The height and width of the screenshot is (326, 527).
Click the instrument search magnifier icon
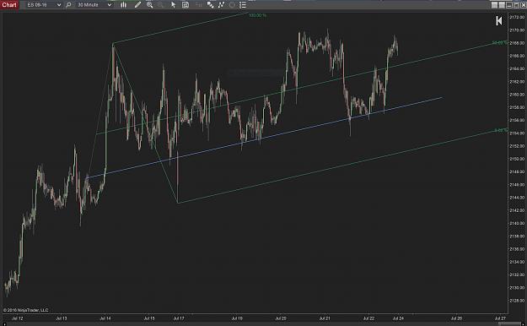pos(68,5)
